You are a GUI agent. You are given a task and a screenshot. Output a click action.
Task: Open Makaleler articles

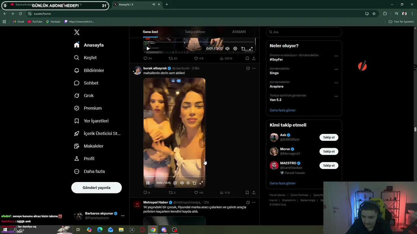pos(89,146)
